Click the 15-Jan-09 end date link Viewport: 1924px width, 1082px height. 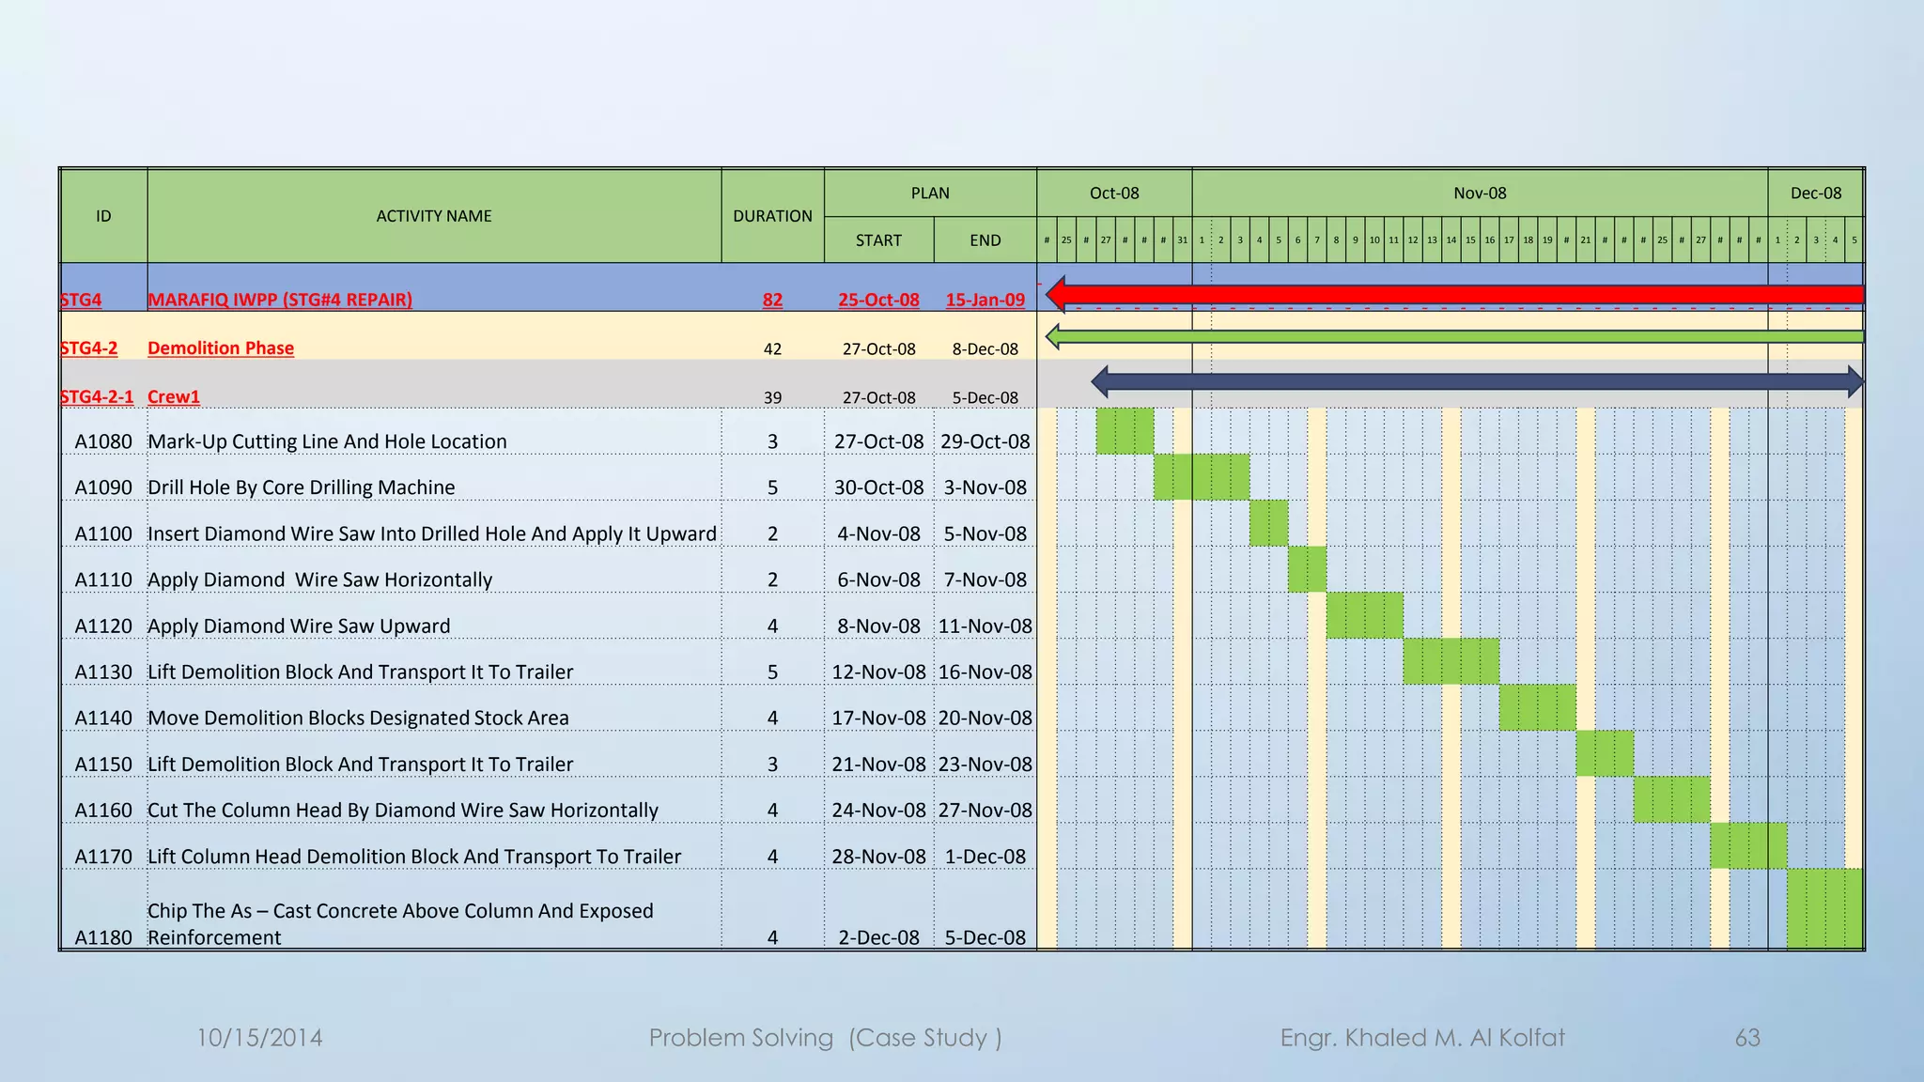tap(985, 300)
